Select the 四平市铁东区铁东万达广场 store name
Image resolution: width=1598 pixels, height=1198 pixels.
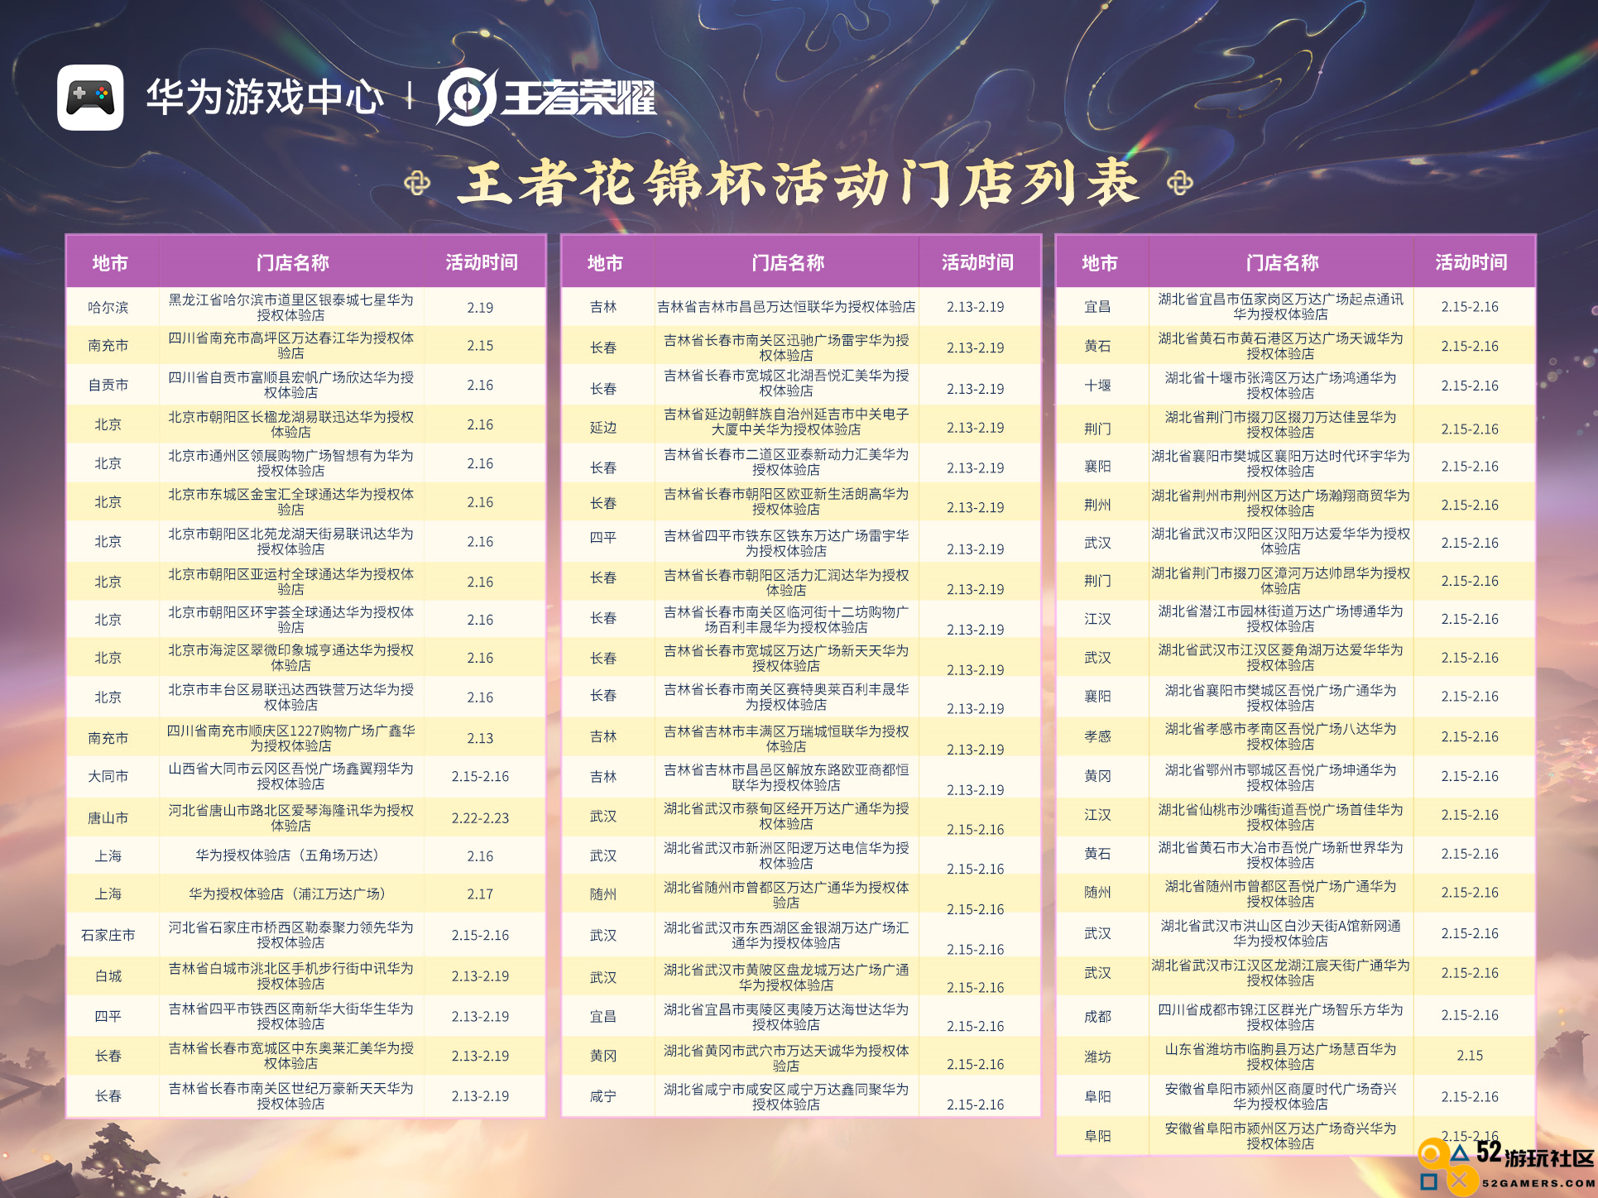click(786, 544)
